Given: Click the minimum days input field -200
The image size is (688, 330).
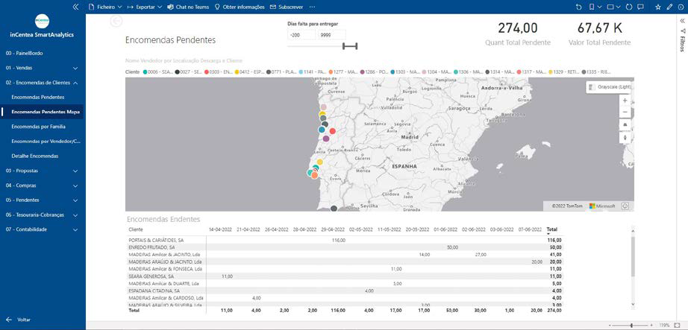Looking at the screenshot, I should [301, 35].
